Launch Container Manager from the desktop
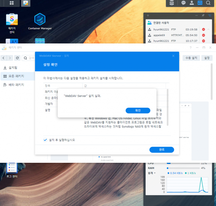Viewport: 216px width, 206px height. [40, 22]
